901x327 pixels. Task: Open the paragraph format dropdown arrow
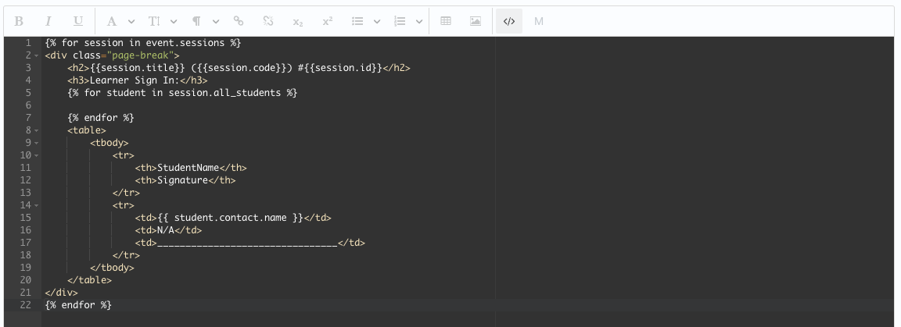(x=216, y=21)
